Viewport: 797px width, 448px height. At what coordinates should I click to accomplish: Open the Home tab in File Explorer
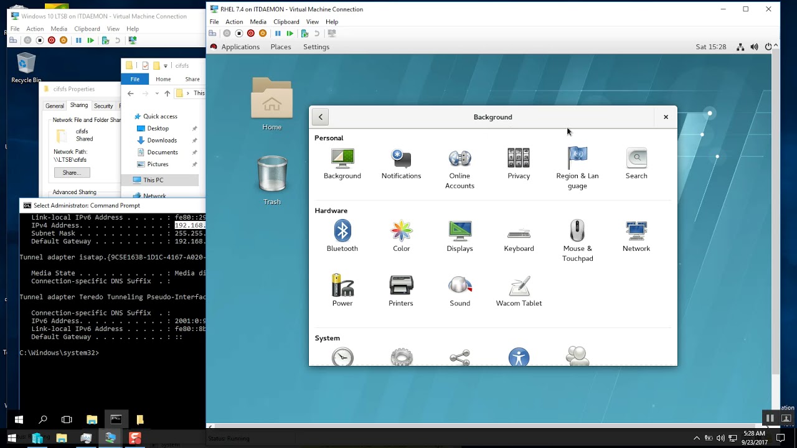tap(163, 79)
